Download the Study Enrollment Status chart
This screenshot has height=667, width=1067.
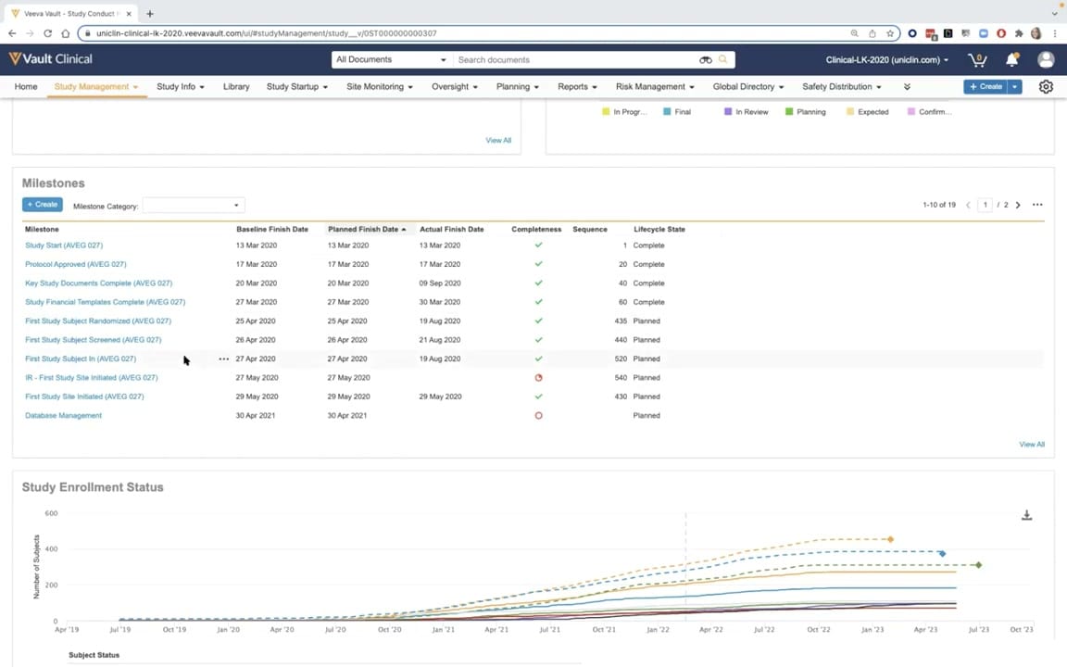tap(1027, 515)
